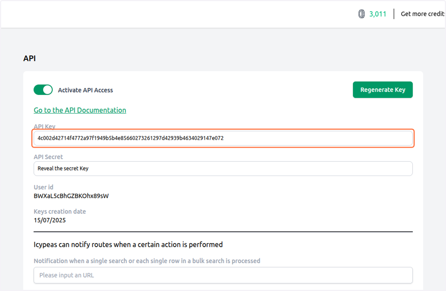The height and width of the screenshot is (291, 446).
Task: Toggle Activate API Access switch
Action: [x=43, y=90]
